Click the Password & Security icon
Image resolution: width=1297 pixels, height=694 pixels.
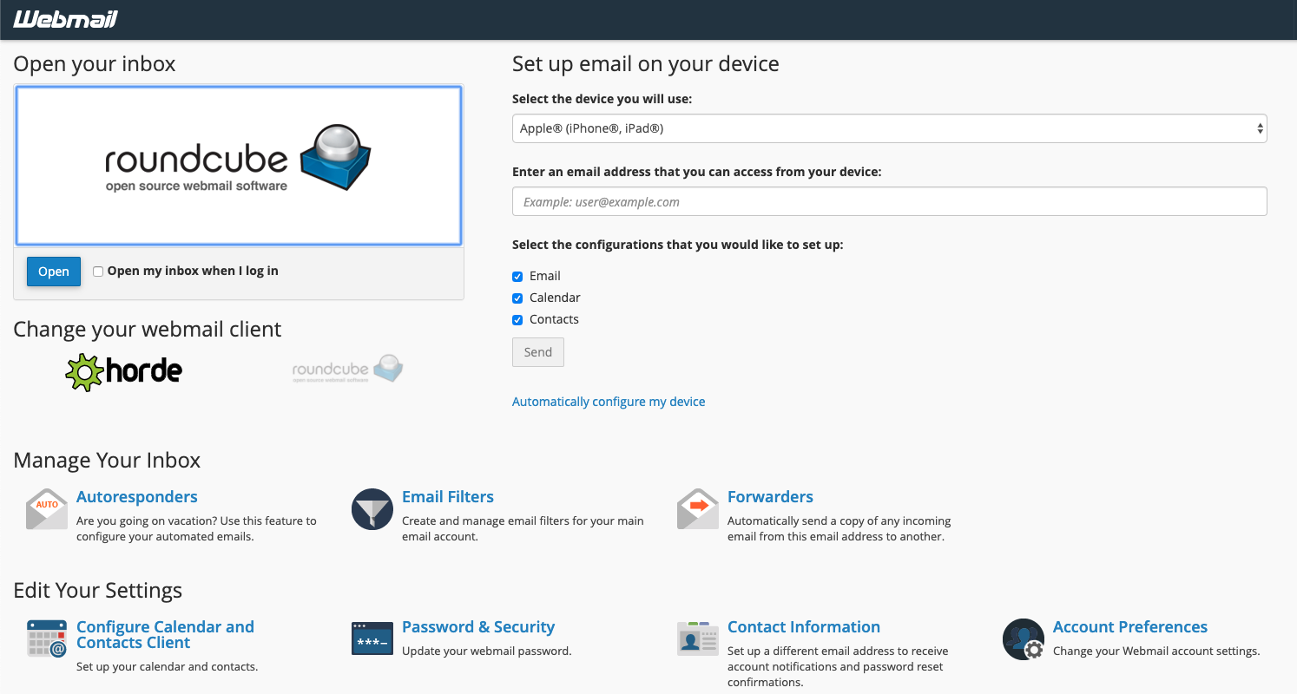[x=372, y=638]
